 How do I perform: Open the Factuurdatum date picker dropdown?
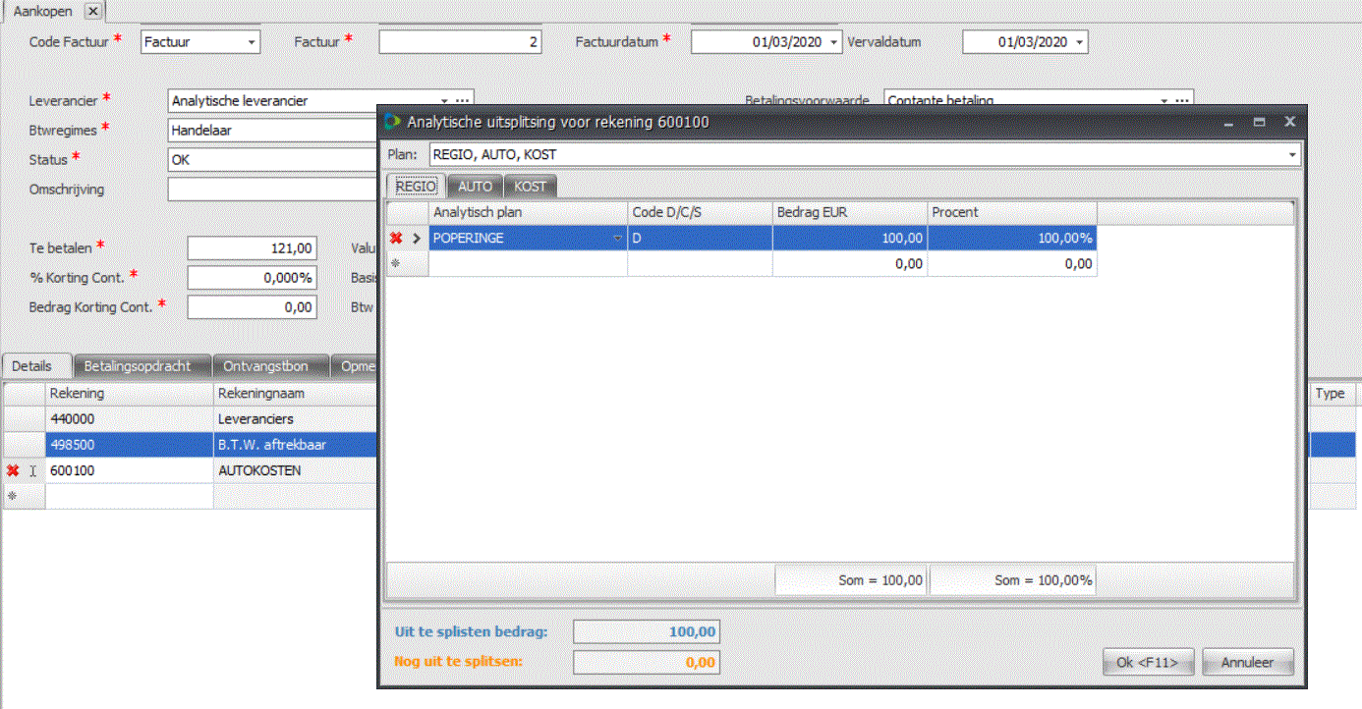click(834, 42)
